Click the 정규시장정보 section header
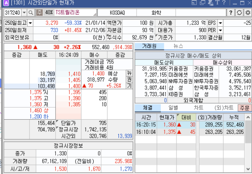 click(x=68, y=146)
